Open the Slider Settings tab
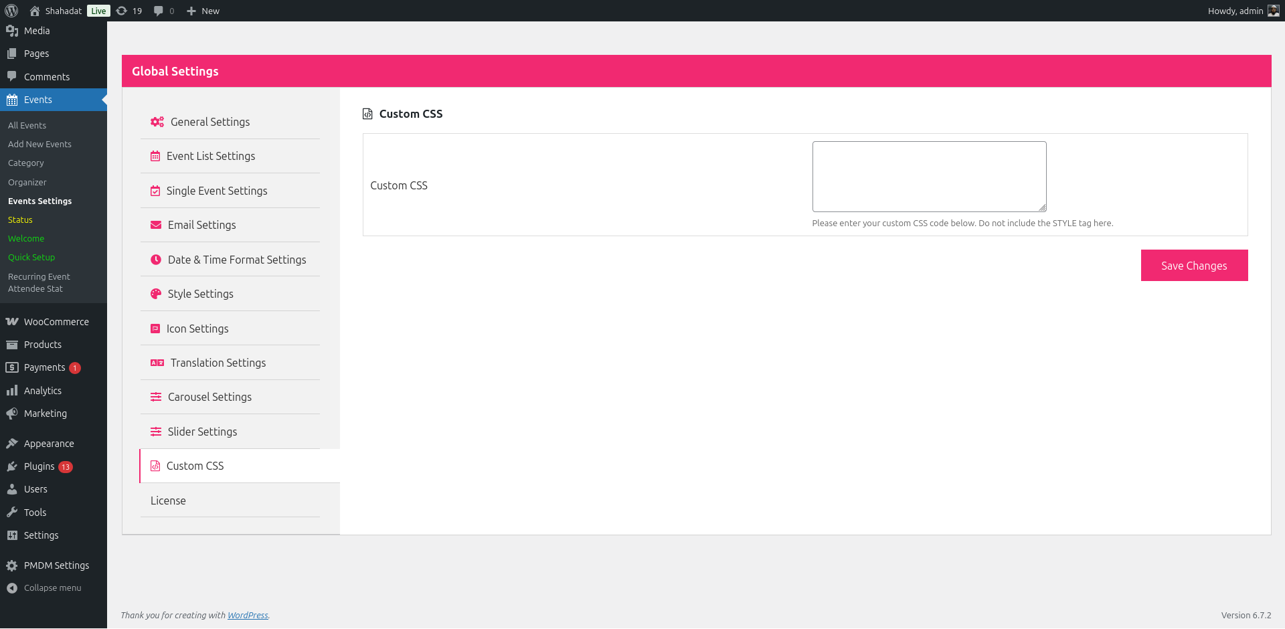Screen dimensions: 1285x629 (x=230, y=432)
